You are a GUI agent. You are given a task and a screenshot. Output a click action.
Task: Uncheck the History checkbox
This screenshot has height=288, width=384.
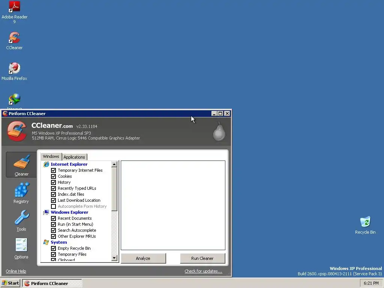[53, 183]
